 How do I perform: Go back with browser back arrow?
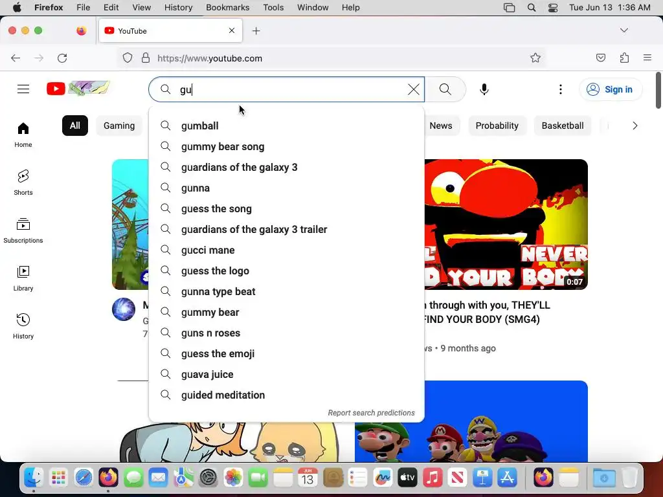[x=16, y=58]
